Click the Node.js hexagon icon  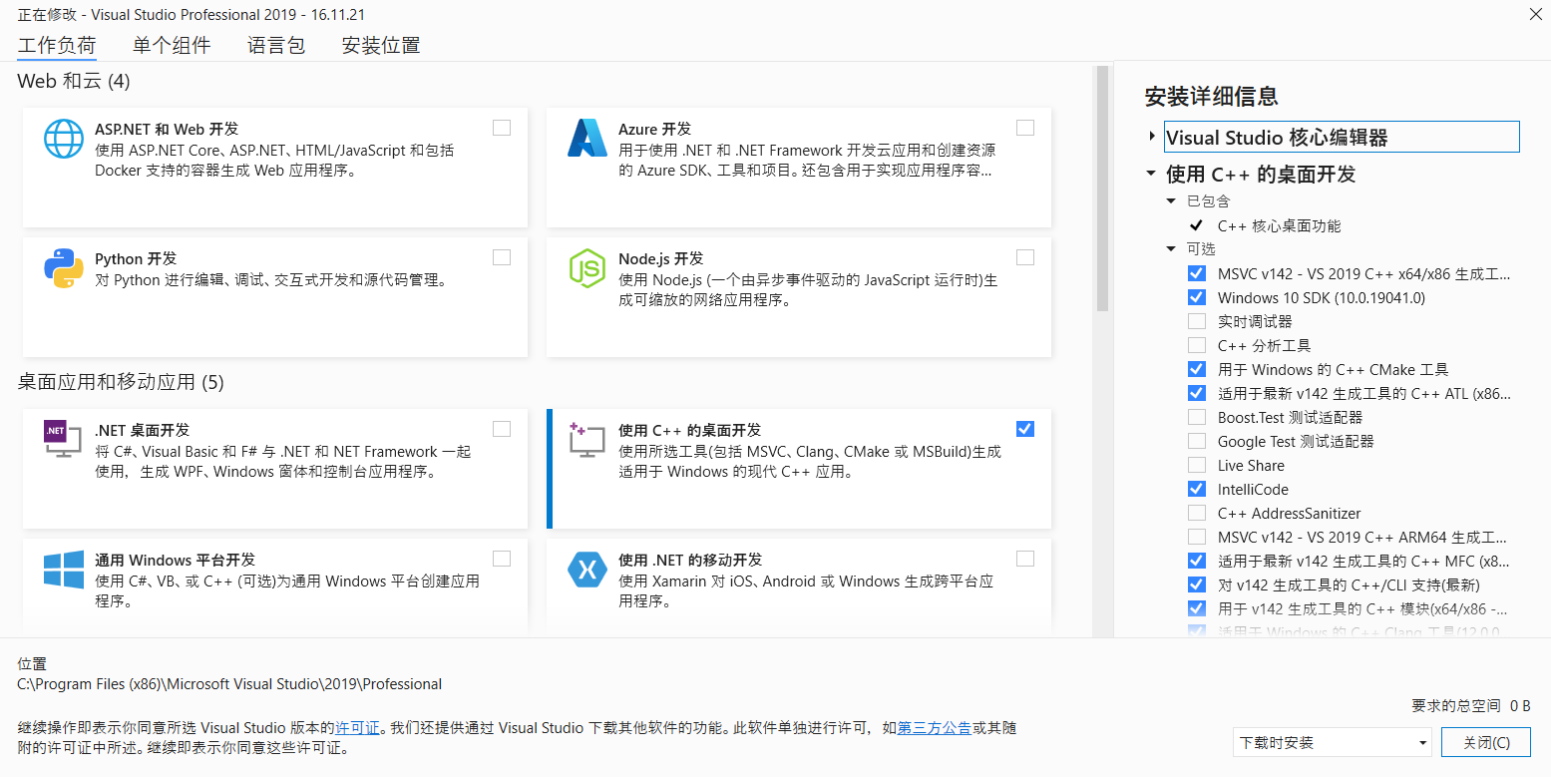[587, 268]
